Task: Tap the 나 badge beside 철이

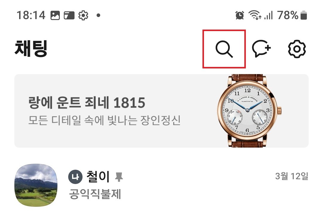Action: point(75,177)
